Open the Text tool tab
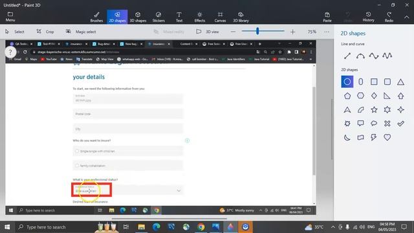Image resolution: width=414 pixels, height=233 pixels. pos(179,17)
